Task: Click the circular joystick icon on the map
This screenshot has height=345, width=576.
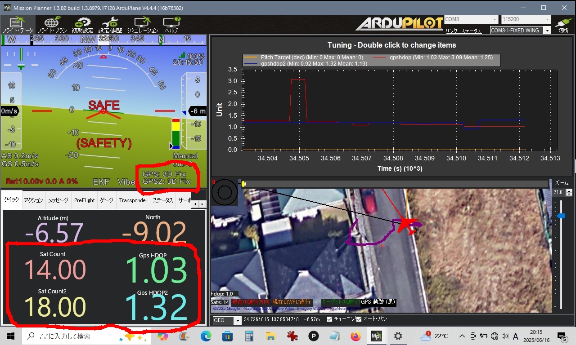Action: point(225,193)
